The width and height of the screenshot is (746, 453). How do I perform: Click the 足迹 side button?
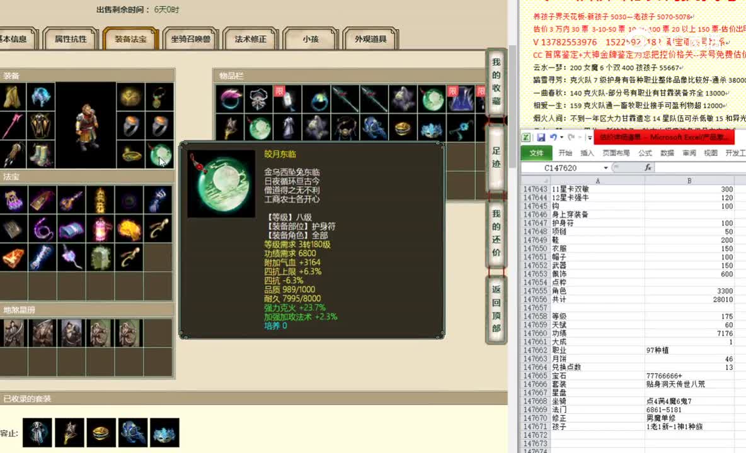[496, 157]
